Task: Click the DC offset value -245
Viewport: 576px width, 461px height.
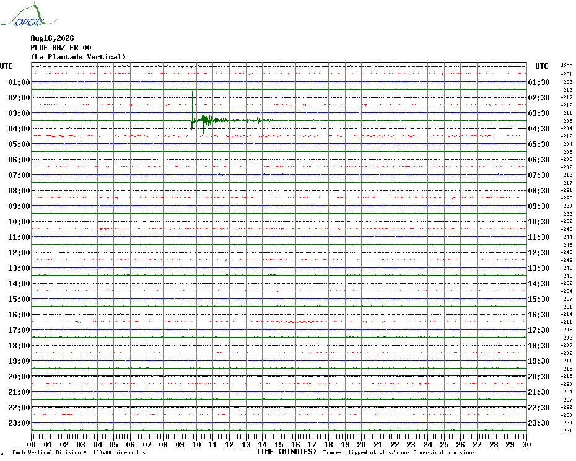Action: click(x=566, y=245)
